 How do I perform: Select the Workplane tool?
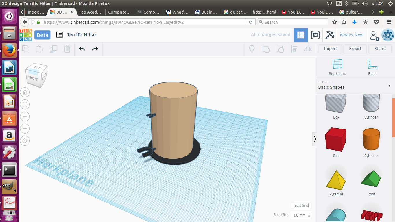point(337,67)
